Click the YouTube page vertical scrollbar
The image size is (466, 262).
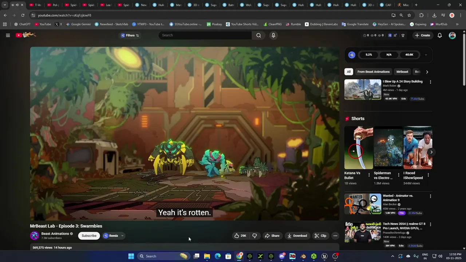tap(464, 60)
